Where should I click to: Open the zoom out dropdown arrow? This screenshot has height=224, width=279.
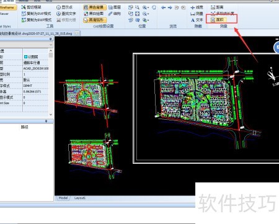[x=148, y=14]
